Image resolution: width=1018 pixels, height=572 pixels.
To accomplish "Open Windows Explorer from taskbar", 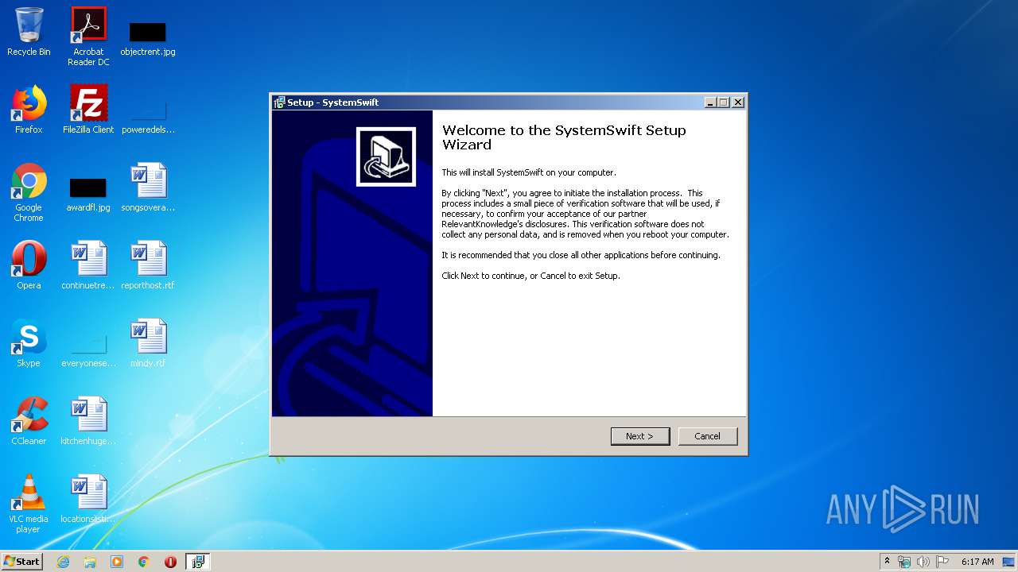I will click(90, 562).
